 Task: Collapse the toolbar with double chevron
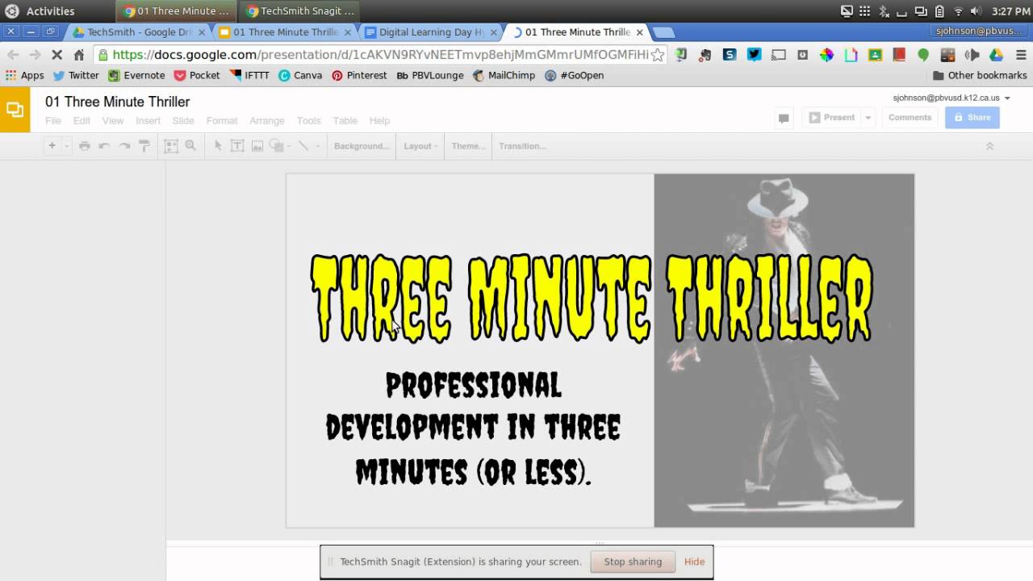[x=989, y=146]
